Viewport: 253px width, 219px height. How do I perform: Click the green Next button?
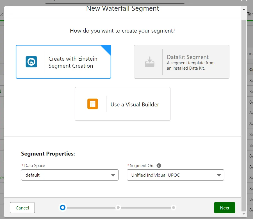(224, 208)
